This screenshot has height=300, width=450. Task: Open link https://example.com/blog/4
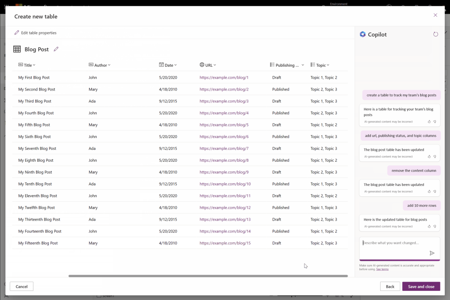point(224,113)
